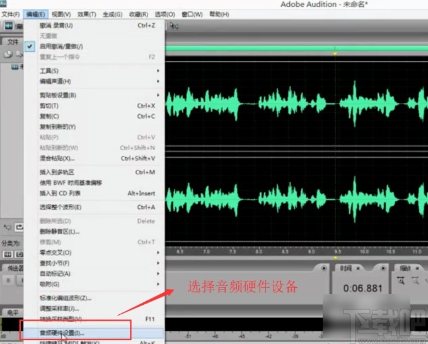This screenshot has width=428, height=344.
Task: Expand the 编辑声道(H) submenu
Action: coord(94,81)
